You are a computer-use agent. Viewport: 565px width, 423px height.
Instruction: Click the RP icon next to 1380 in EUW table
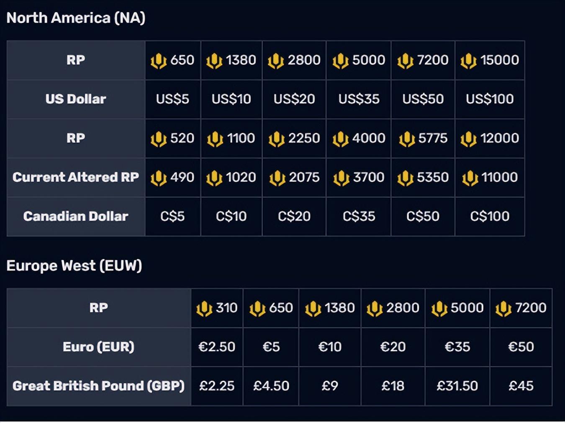[313, 309]
